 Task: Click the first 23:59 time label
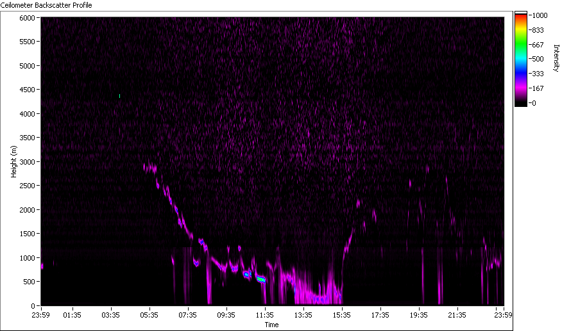coord(40,315)
